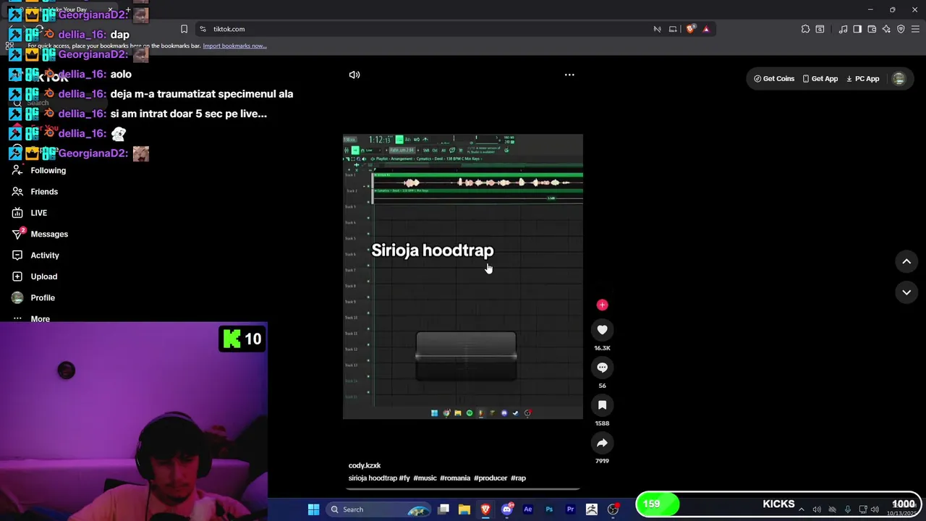Screen dimensions: 926x521
Task: Open Discord from the taskbar
Action: 506,509
